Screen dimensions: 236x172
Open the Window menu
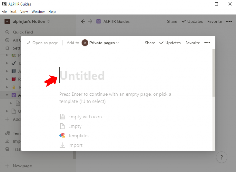(38, 12)
